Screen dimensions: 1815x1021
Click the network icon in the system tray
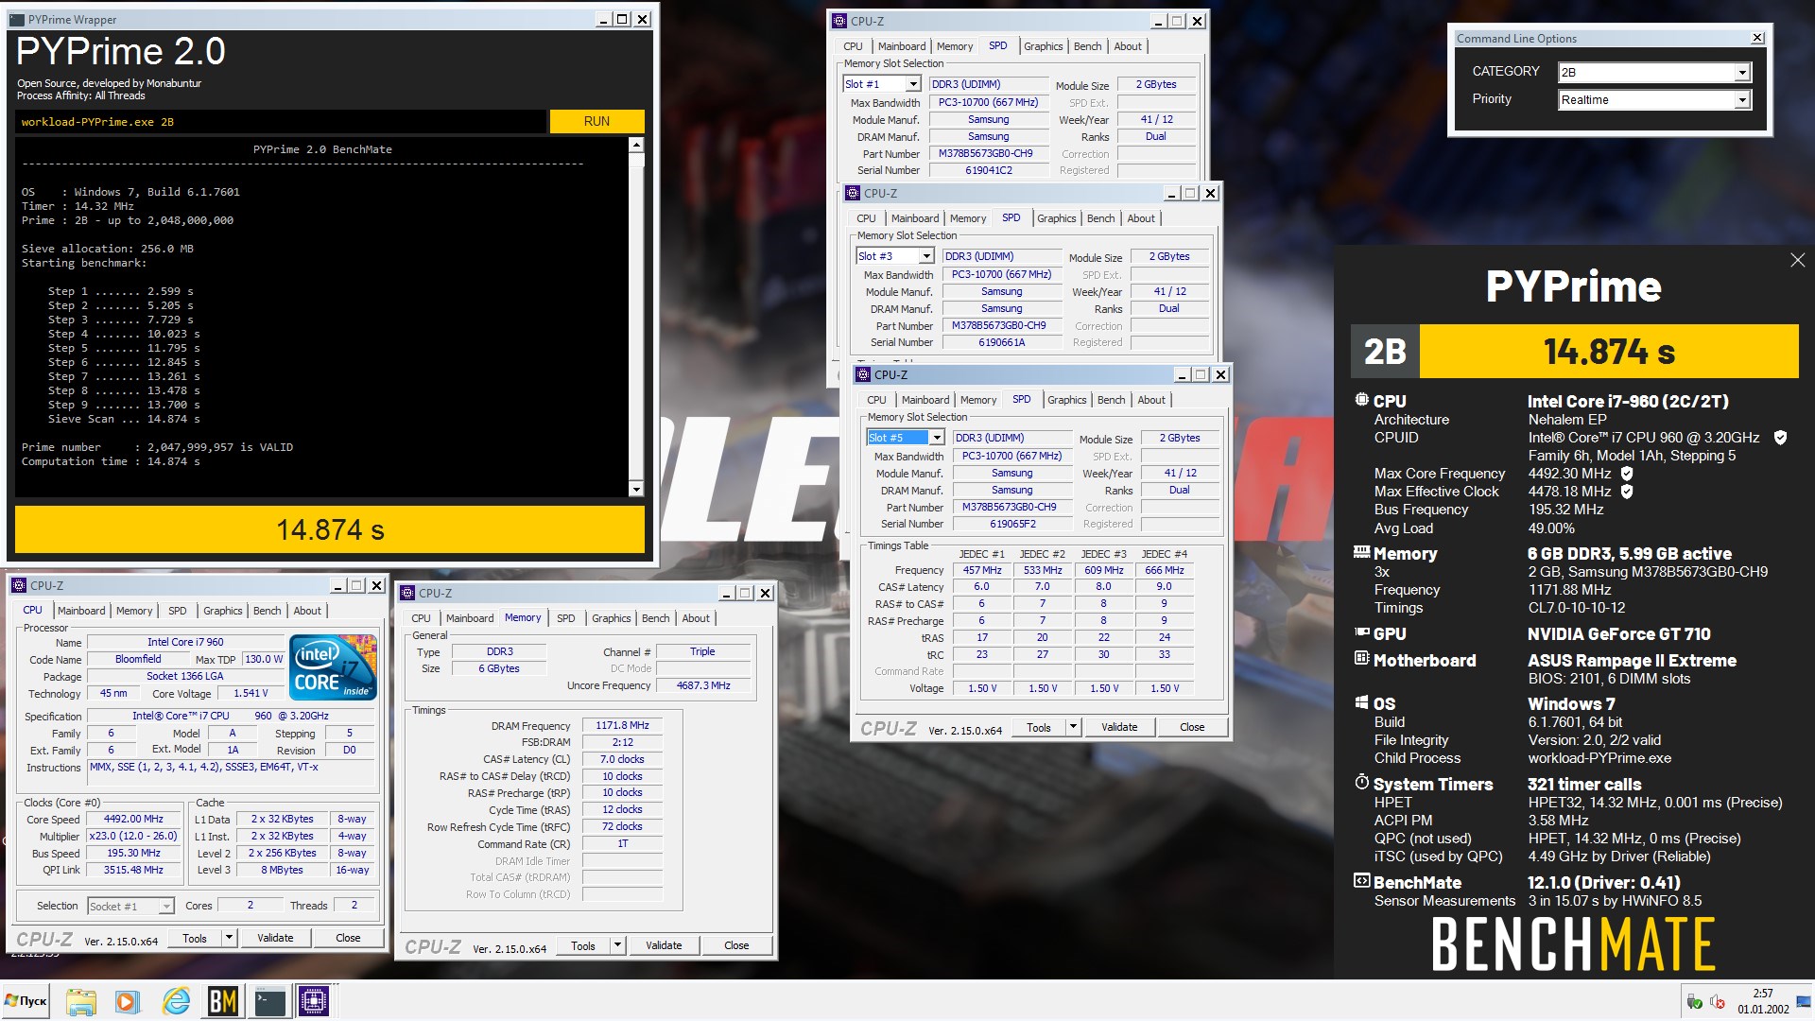[1695, 1002]
